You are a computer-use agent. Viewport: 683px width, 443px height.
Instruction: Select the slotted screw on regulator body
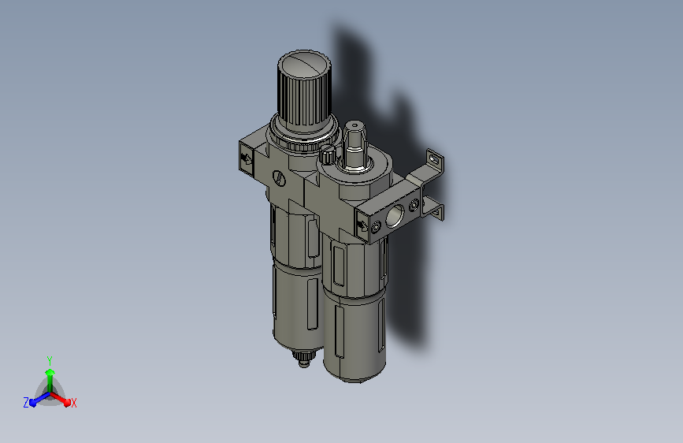tap(279, 178)
